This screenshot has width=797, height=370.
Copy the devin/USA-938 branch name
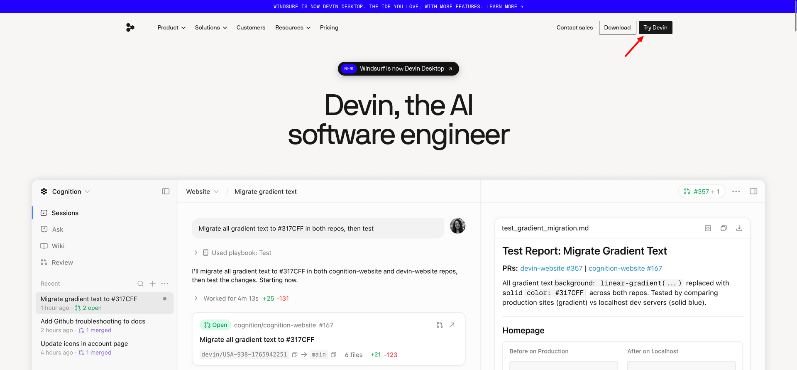[295, 355]
